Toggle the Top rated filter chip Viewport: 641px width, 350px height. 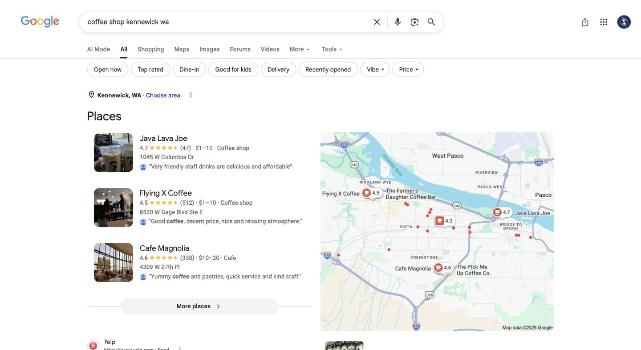click(150, 69)
